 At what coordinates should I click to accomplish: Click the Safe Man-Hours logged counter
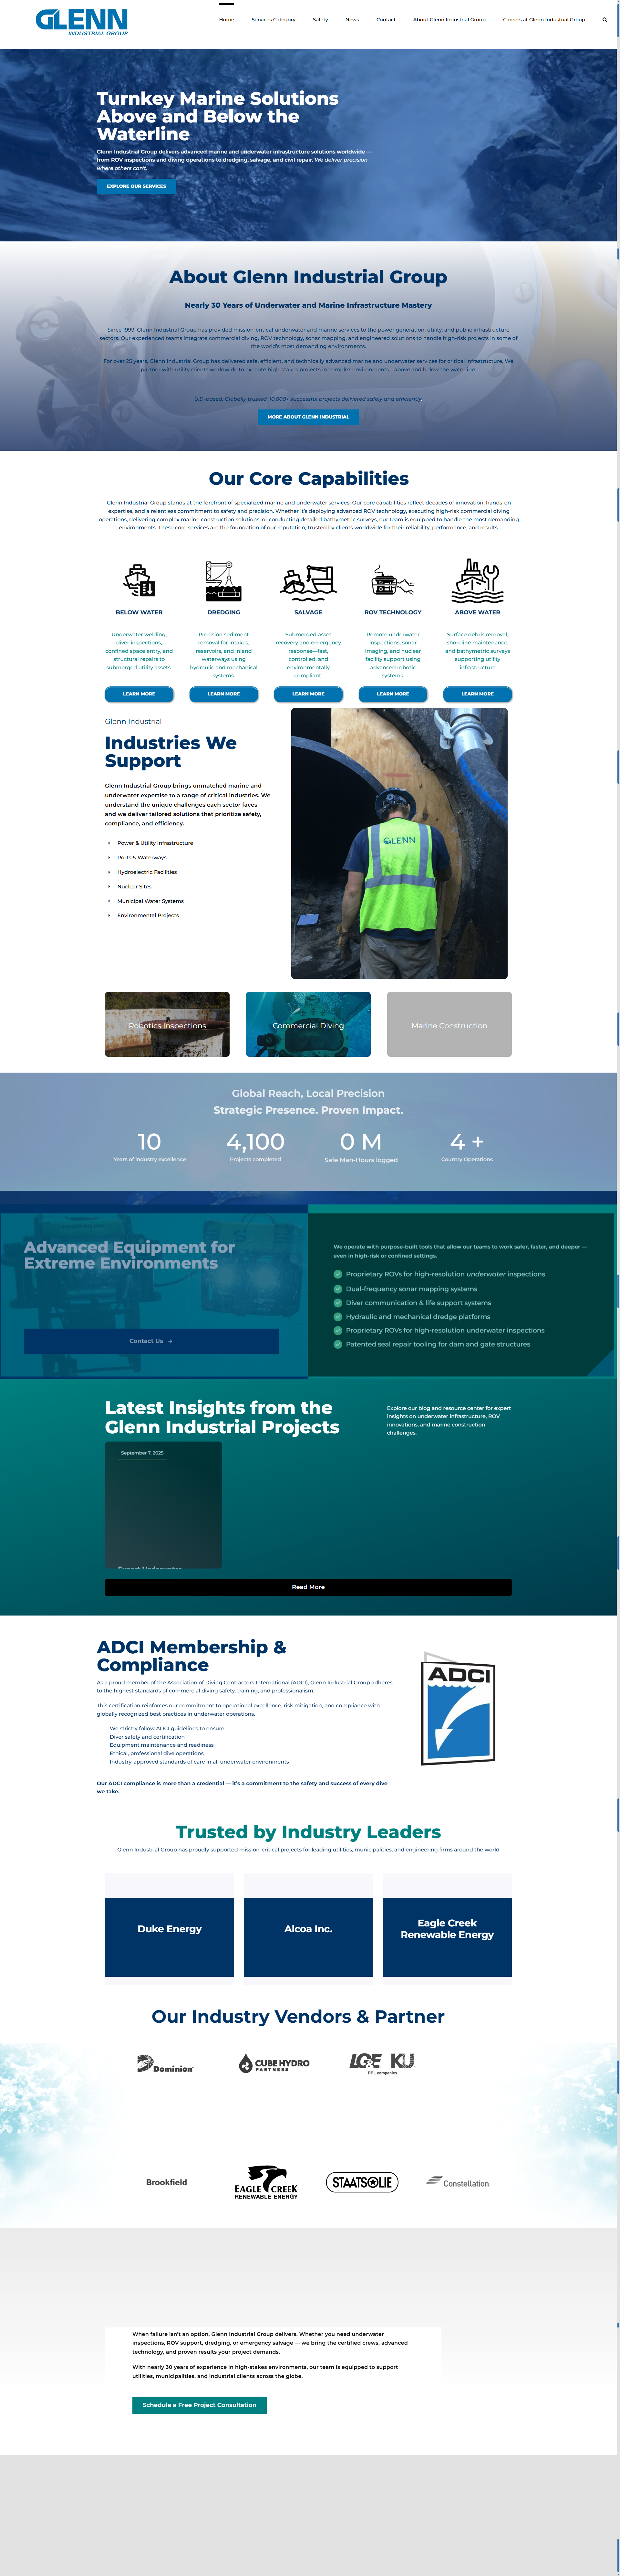tap(361, 1147)
